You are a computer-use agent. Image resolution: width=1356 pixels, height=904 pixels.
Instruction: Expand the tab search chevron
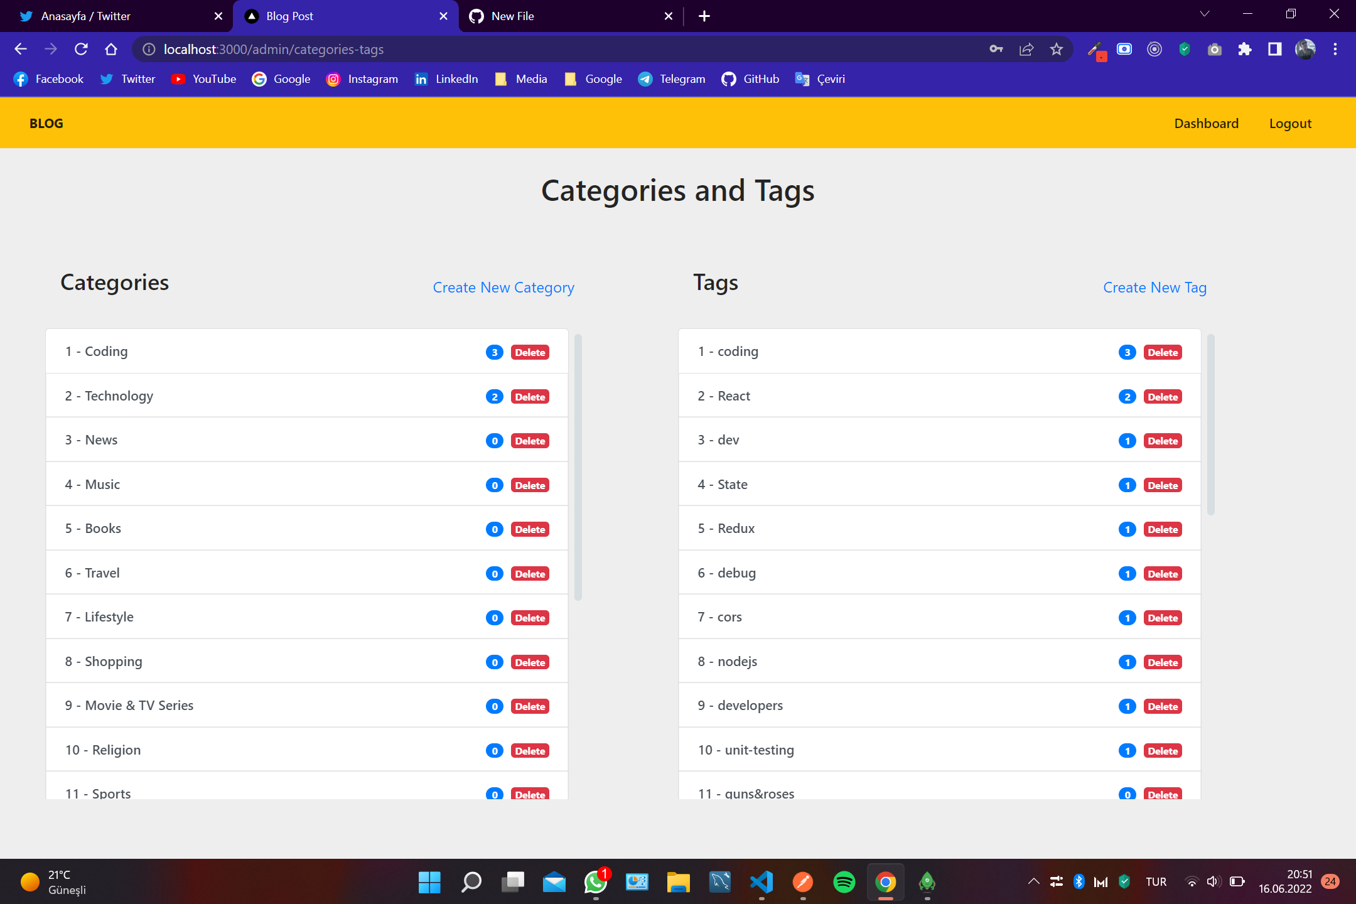pos(1205,14)
